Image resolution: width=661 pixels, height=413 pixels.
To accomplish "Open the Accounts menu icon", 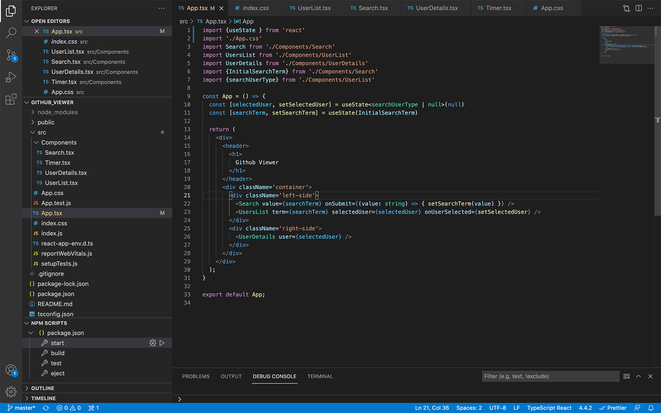I will pyautogui.click(x=11, y=370).
